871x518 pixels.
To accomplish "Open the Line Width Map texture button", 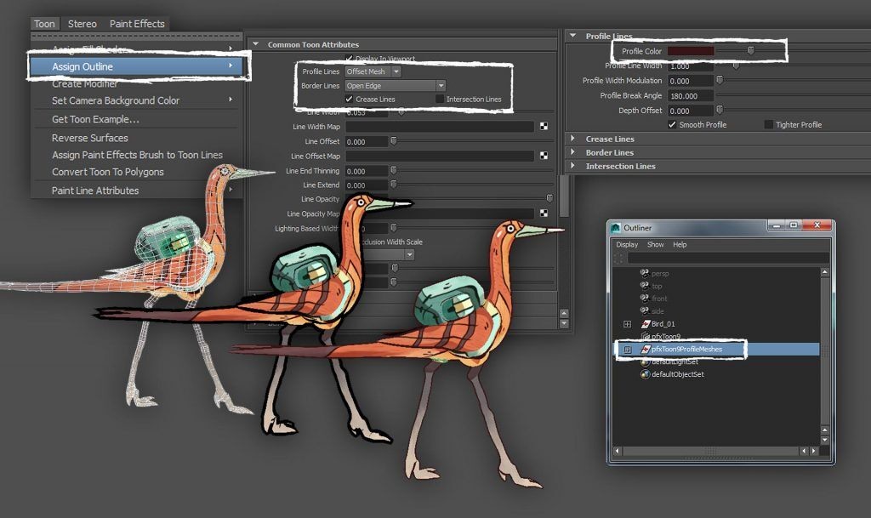I will pyautogui.click(x=542, y=126).
